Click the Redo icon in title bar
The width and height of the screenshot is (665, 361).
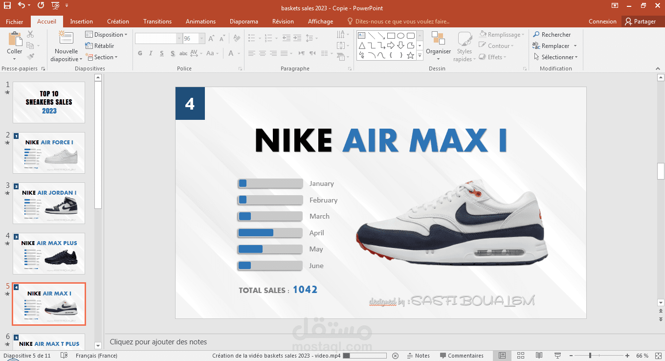point(41,6)
